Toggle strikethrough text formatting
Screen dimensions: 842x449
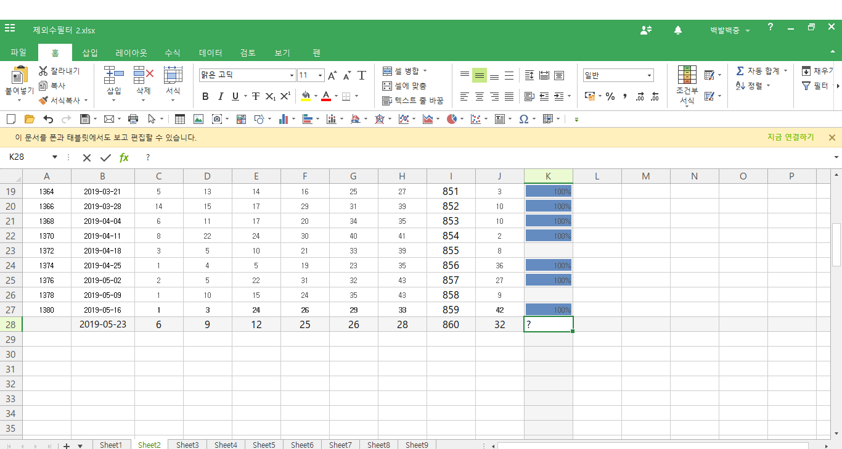point(255,97)
